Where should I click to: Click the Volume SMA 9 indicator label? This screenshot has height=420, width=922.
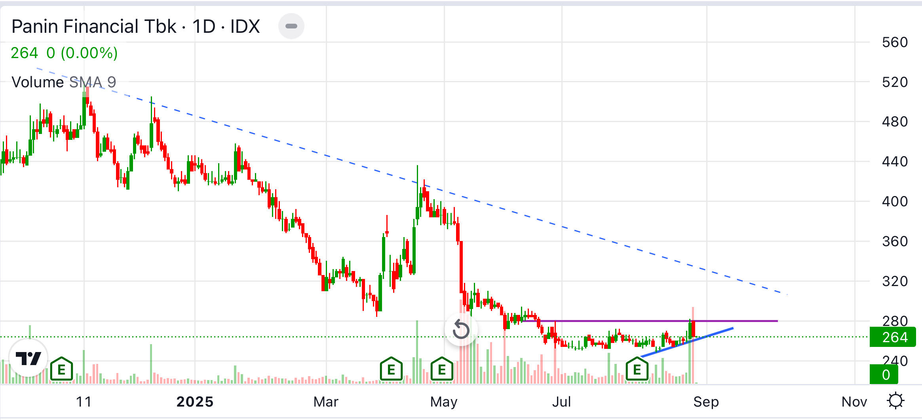pos(64,82)
